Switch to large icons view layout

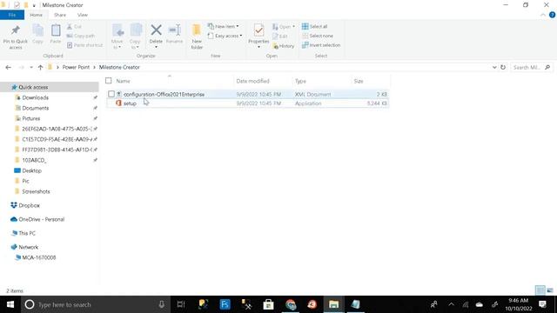coord(550,290)
